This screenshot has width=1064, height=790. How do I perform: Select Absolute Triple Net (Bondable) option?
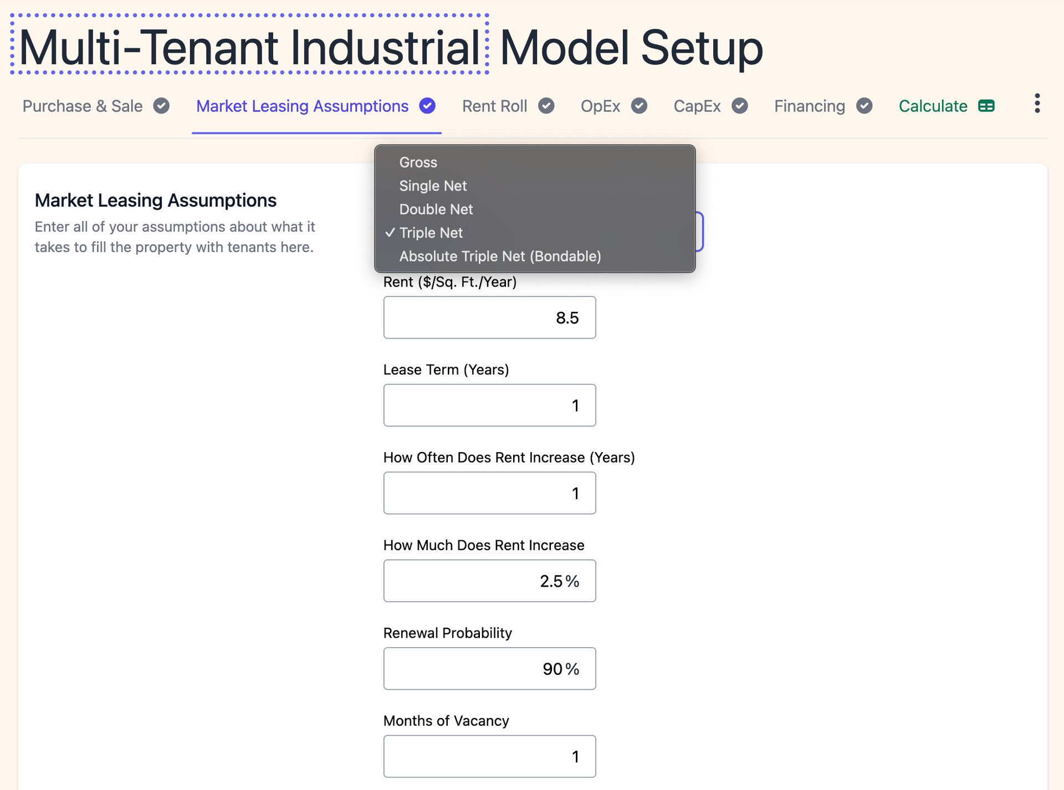(499, 256)
